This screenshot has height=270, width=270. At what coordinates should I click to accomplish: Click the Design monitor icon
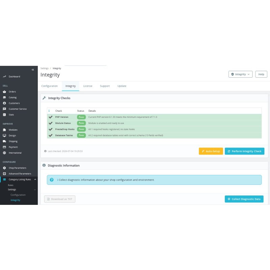(4, 136)
